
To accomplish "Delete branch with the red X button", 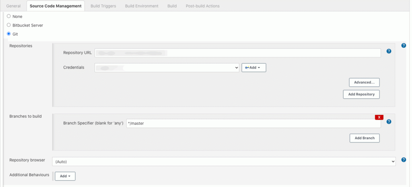I will (x=379, y=117).
